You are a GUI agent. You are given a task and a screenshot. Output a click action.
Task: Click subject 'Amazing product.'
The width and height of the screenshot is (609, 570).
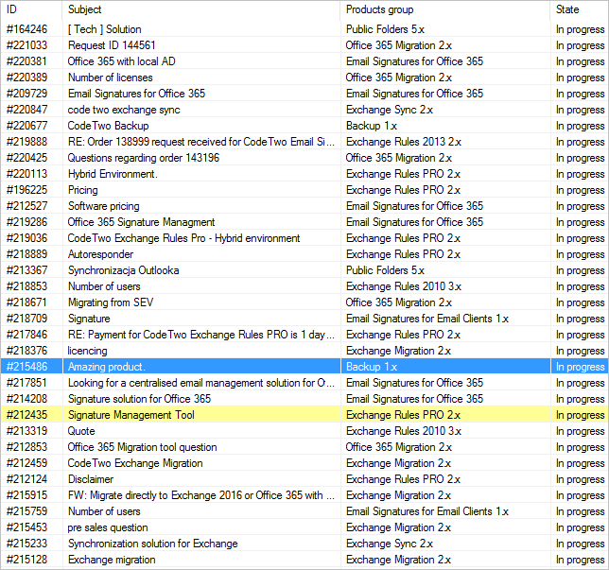pyautogui.click(x=107, y=367)
